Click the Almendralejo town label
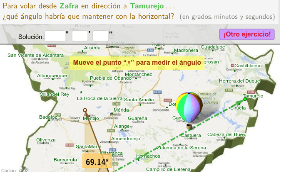 (126, 139)
